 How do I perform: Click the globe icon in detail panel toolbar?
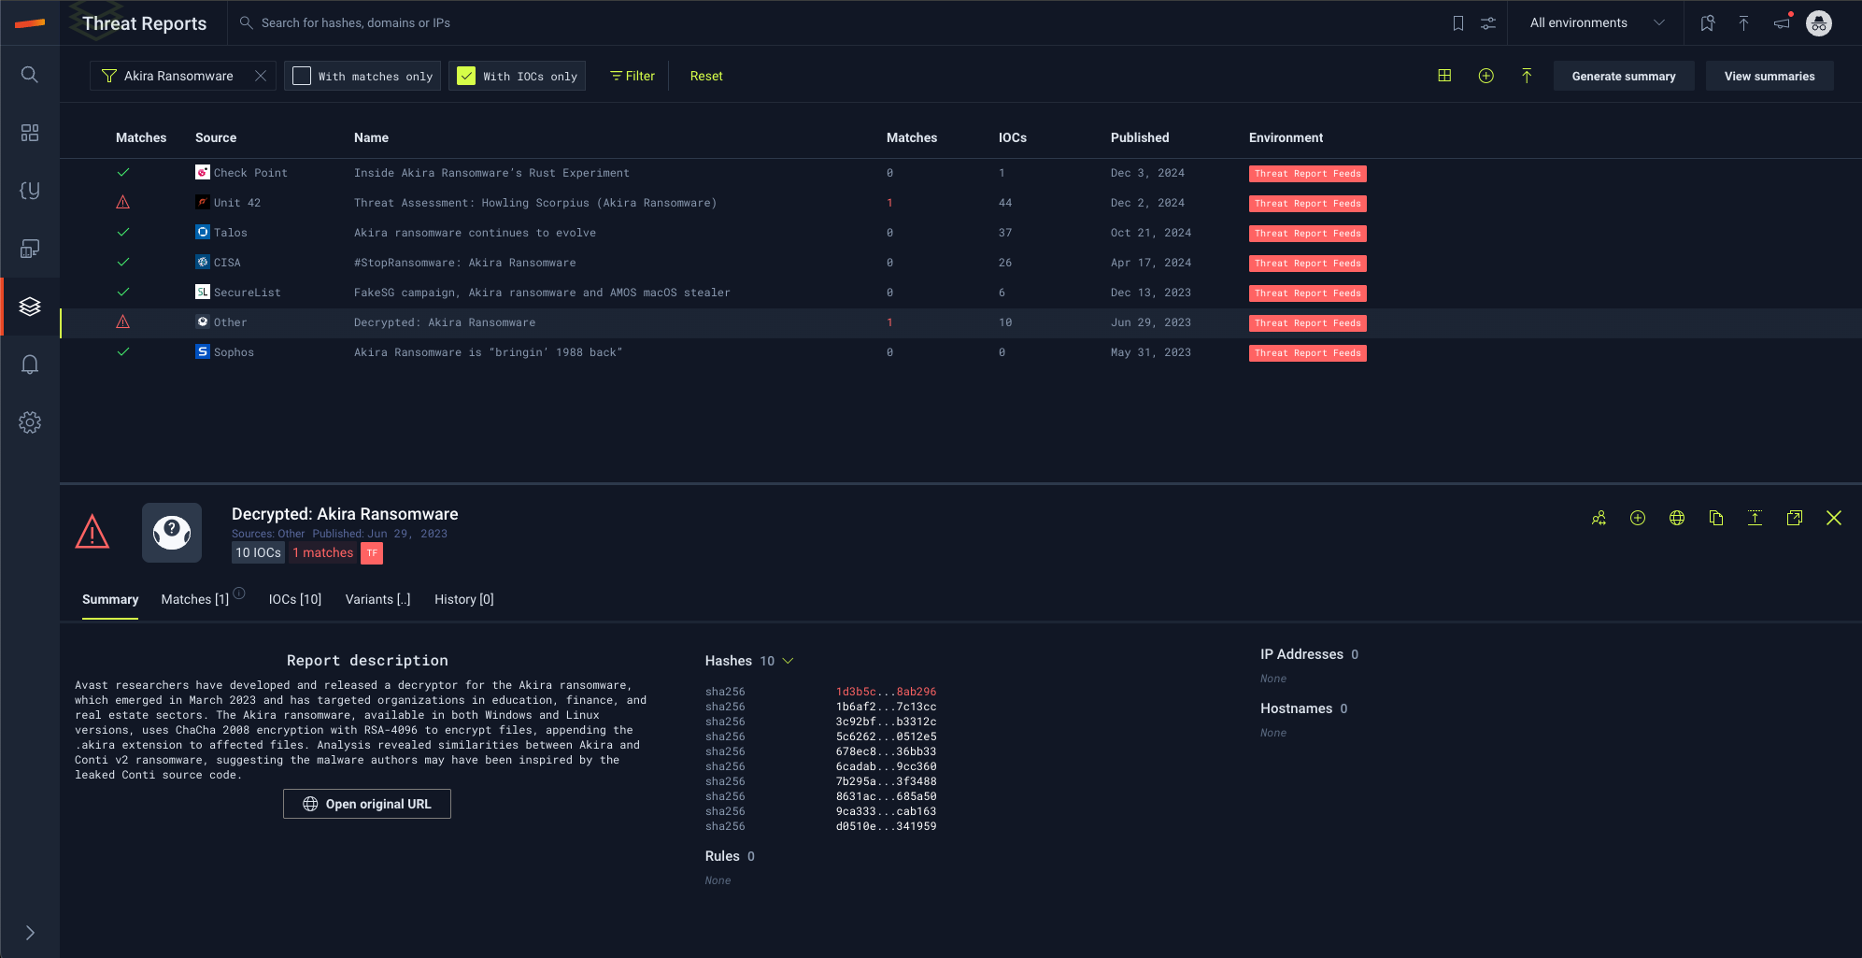click(1677, 518)
